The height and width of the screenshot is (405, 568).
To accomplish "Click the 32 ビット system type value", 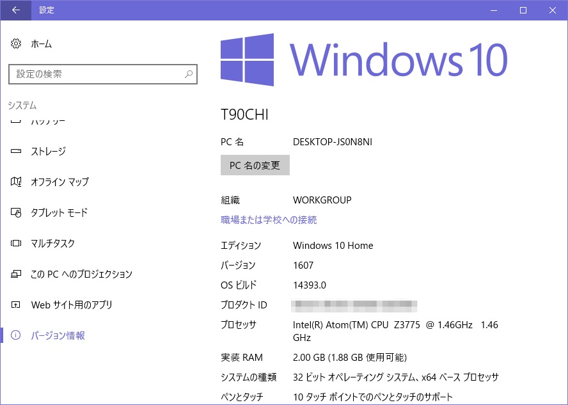I will point(395,377).
